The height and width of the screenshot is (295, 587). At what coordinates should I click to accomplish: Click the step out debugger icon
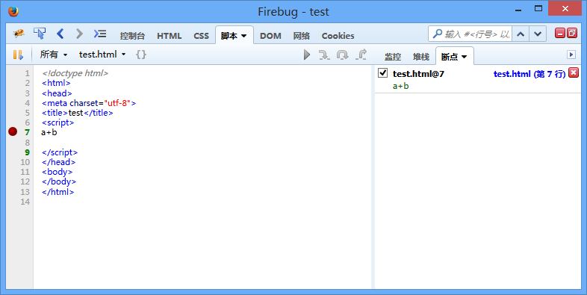click(361, 55)
